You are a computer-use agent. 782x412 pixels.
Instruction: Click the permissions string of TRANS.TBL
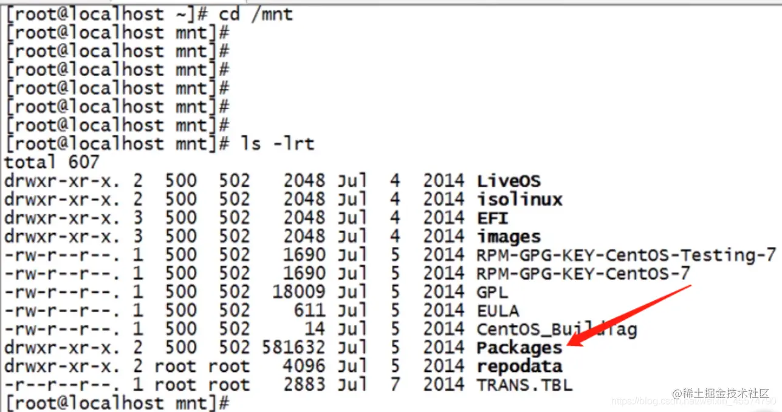(x=63, y=385)
